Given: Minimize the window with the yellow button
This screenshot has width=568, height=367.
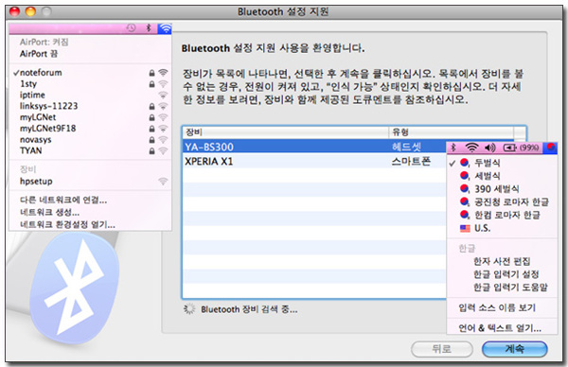Looking at the screenshot, I should pyautogui.click(x=30, y=12).
